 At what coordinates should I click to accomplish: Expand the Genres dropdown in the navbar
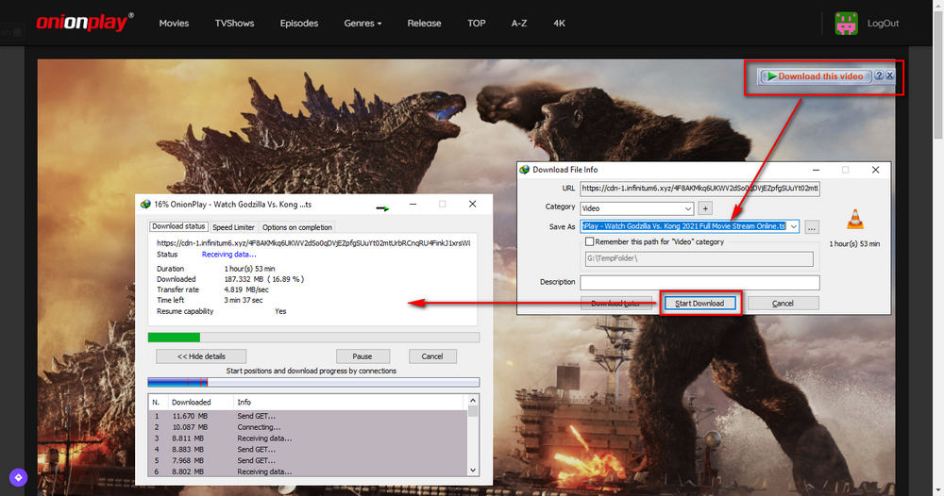(x=362, y=23)
